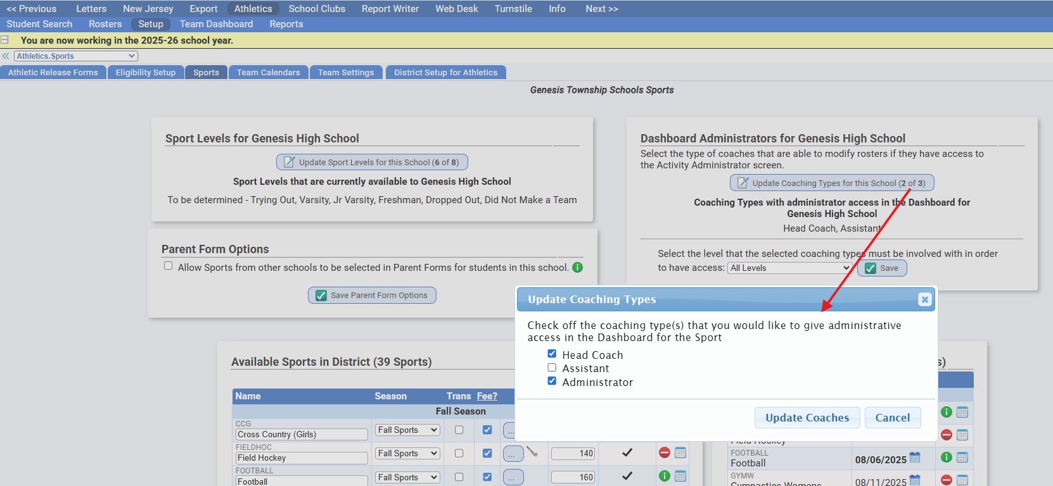Check Trans box for Field Hockey

pos(459,453)
